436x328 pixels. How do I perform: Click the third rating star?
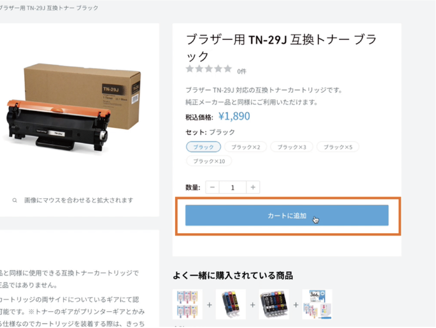209,69
